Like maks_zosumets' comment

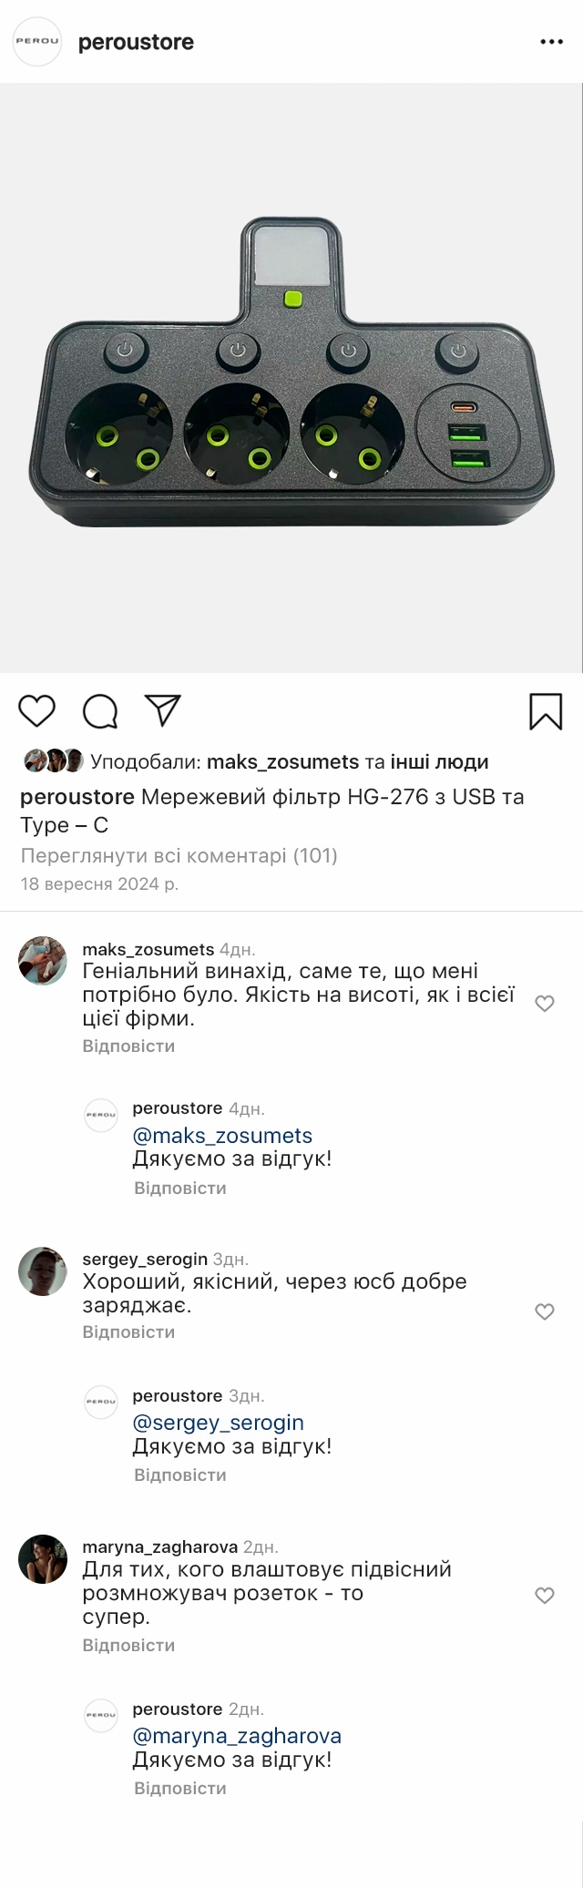coord(545,1004)
